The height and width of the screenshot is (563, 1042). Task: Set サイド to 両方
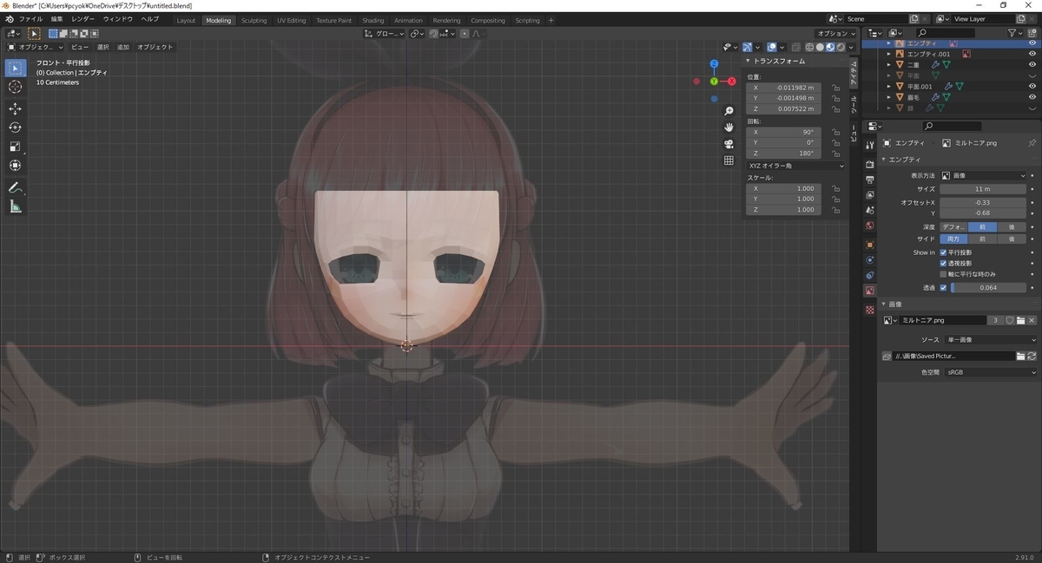[x=953, y=239]
